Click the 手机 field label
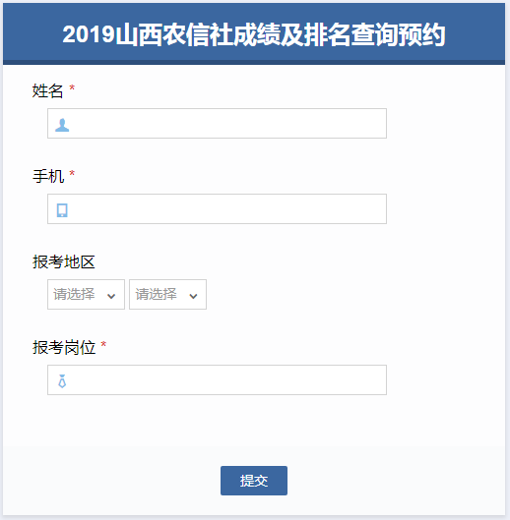 coord(48,176)
